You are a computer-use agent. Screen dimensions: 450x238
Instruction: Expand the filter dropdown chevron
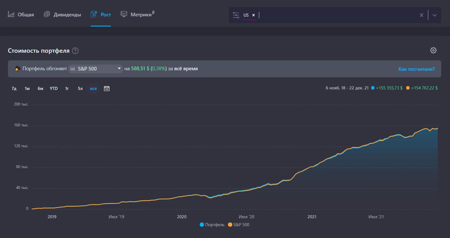click(434, 15)
